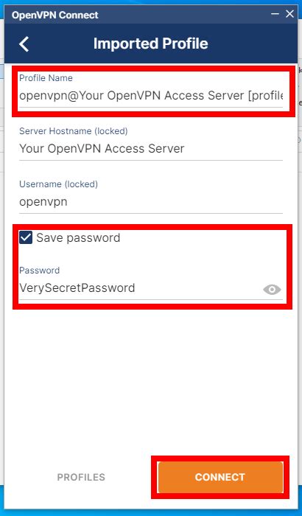This screenshot has width=302, height=516.
Task: Click the dark blue header right of title
Action: tap(252, 43)
